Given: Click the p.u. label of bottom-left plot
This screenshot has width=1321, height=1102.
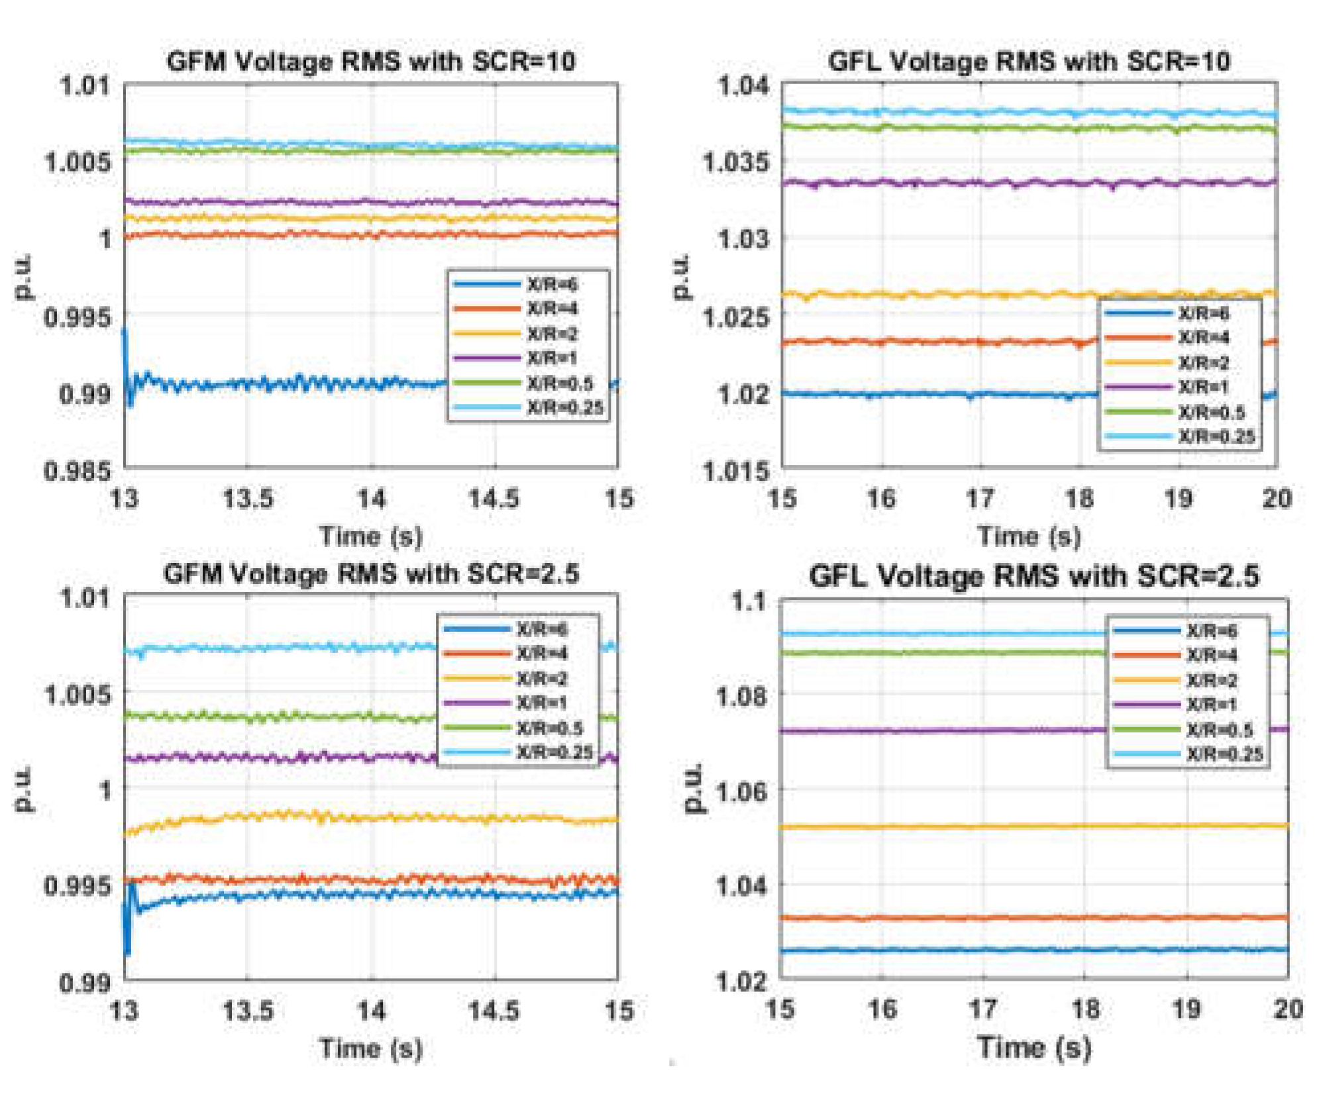Looking at the screenshot, I should tap(25, 789).
